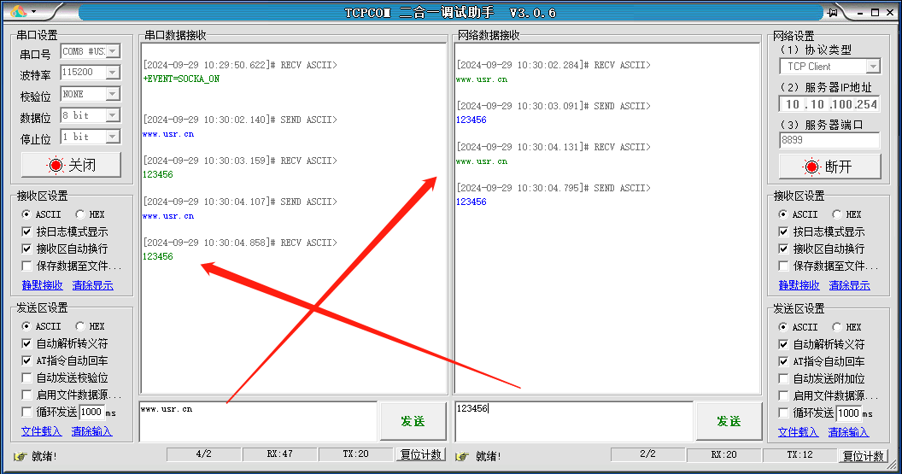Reset serial counters with 复位计数 button
This screenshot has height=474, width=902.
[x=421, y=454]
